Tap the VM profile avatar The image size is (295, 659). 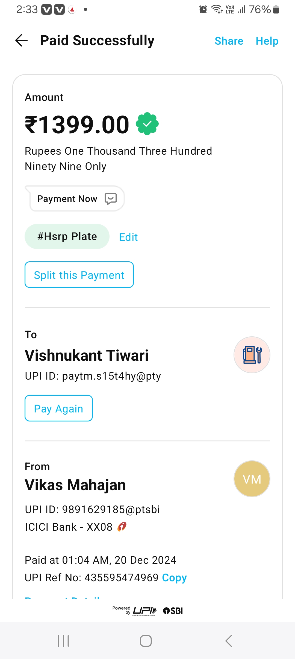(252, 479)
